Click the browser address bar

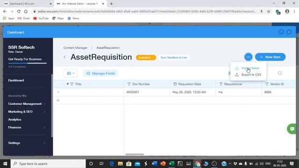[x=147, y=11]
